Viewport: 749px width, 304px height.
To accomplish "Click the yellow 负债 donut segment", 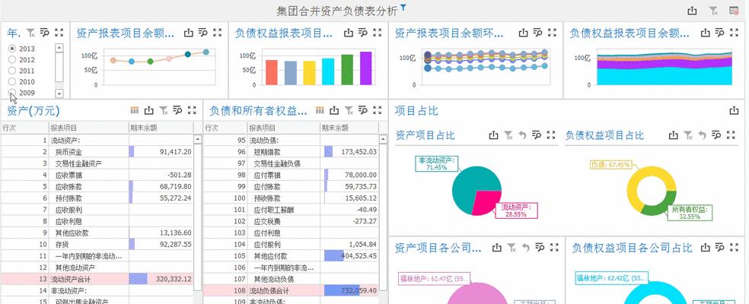I will coord(636,182).
